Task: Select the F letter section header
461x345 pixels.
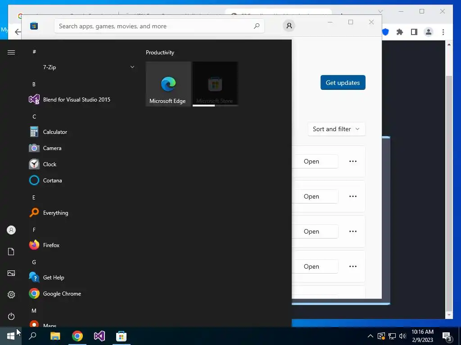Action: [x=34, y=230]
